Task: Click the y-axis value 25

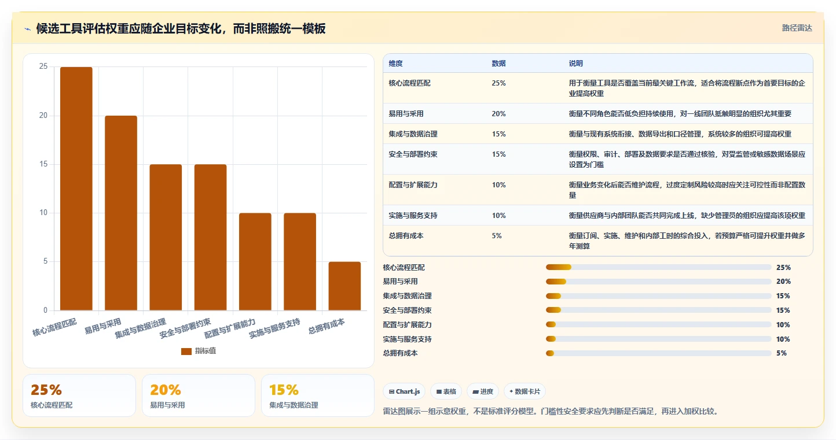Action: pos(43,67)
